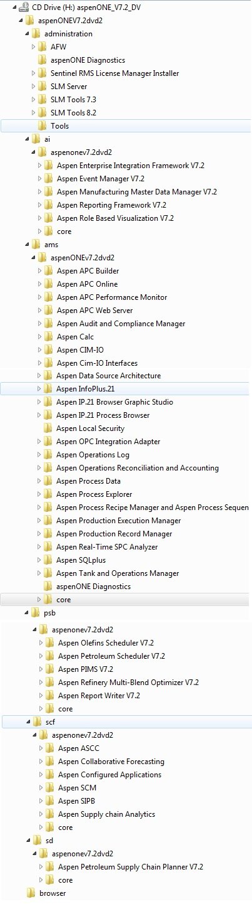Screen dimensions: 252x904
Task: Click the folder icon beside Tools
Action: [43, 126]
